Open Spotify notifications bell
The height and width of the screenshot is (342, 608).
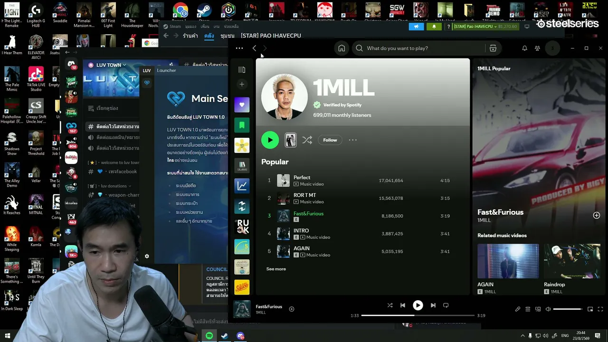click(524, 48)
